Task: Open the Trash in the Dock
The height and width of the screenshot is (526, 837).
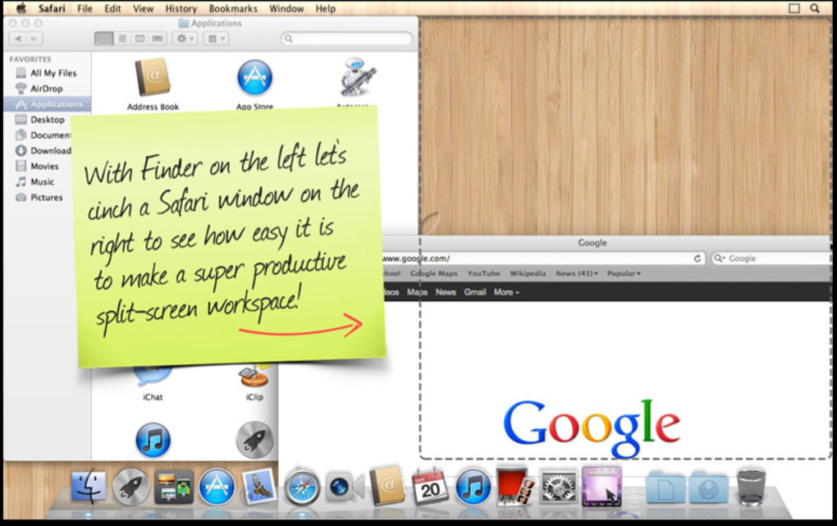Action: (x=751, y=487)
